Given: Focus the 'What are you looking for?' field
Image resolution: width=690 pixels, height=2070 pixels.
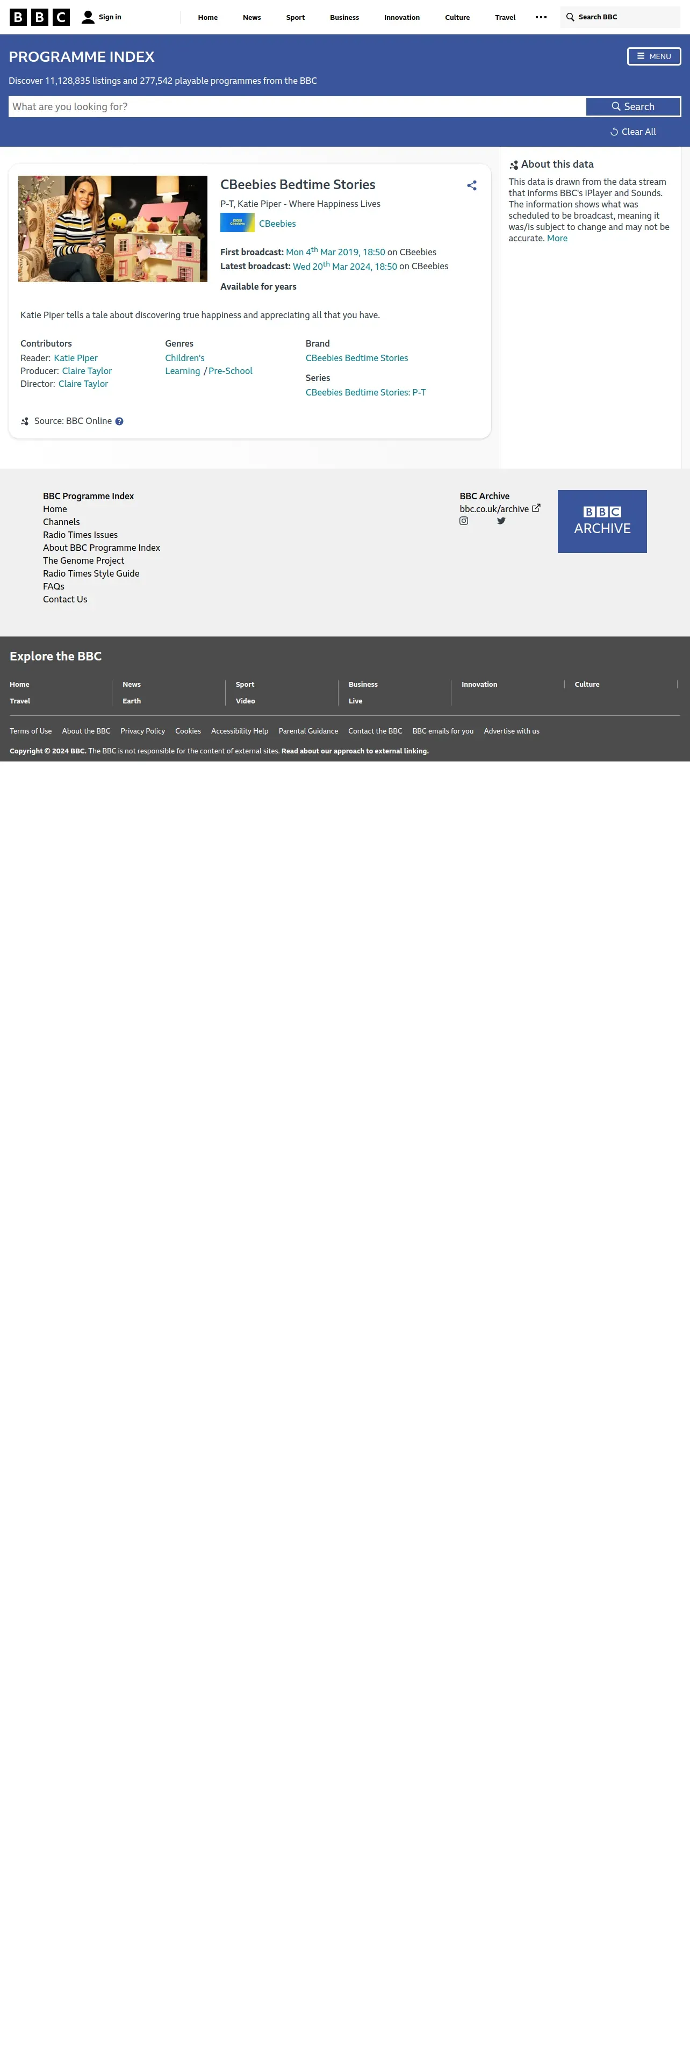Looking at the screenshot, I should [x=297, y=107].
